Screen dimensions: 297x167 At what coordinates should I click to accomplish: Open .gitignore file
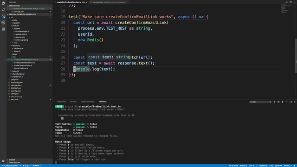point(14,80)
